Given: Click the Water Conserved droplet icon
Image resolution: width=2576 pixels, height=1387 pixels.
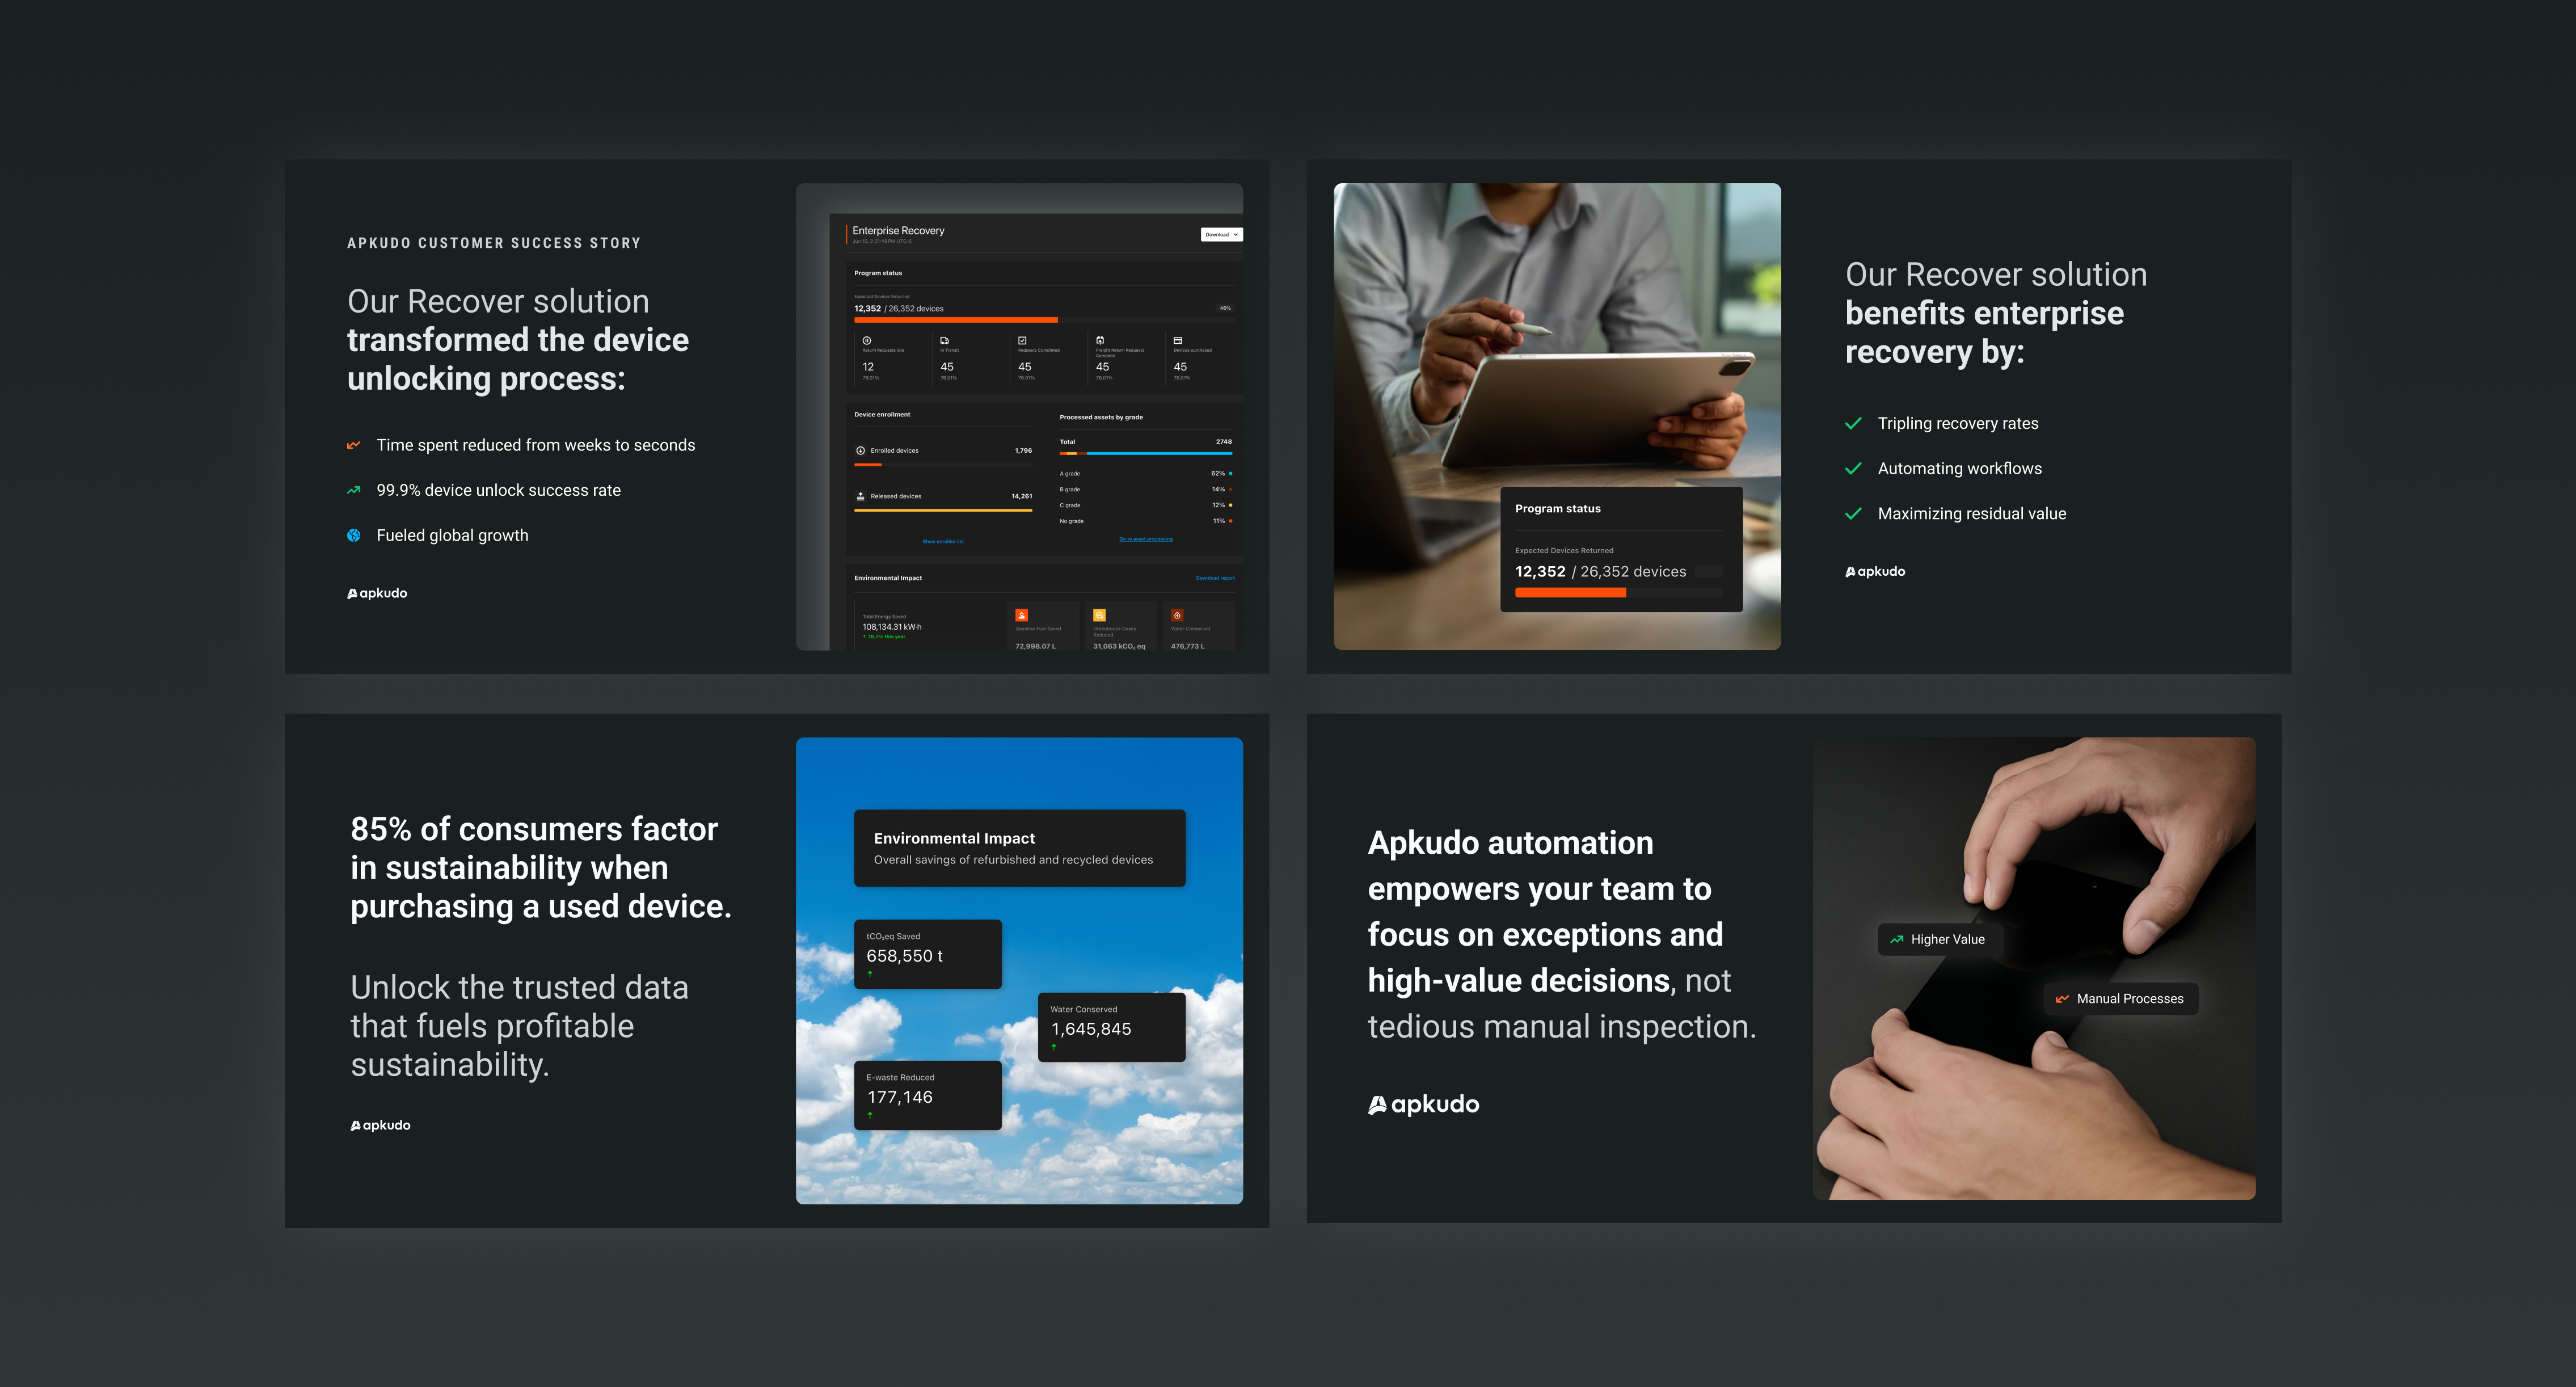Looking at the screenshot, I should pos(1177,615).
